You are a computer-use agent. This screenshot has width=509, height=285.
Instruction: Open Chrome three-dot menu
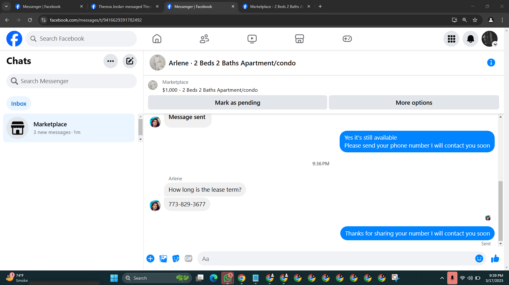point(502,20)
